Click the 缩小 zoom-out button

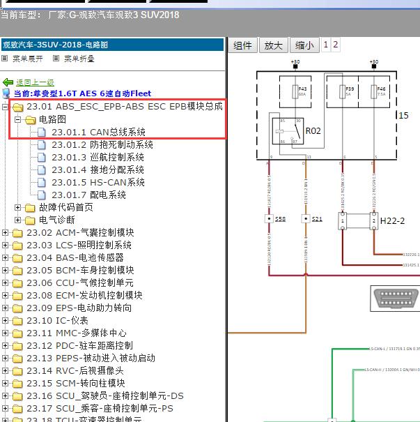304,45
